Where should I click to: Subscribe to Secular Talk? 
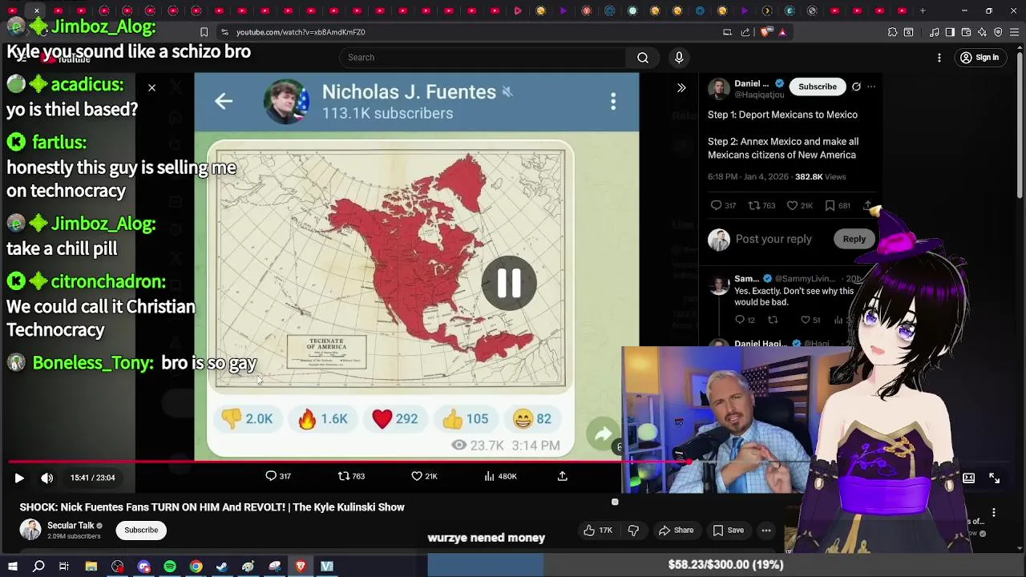click(141, 530)
